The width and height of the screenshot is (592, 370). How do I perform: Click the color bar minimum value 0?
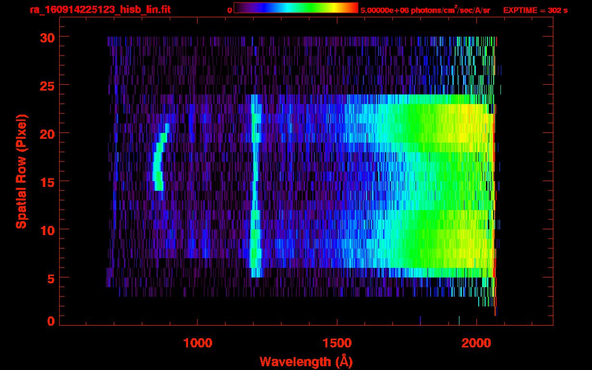pyautogui.click(x=229, y=10)
